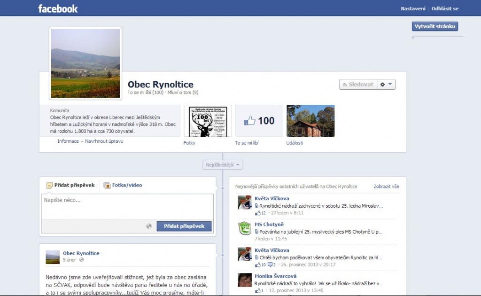
Task: Click the Obec Rynoltice post author link
Action: pyautogui.click(x=81, y=253)
